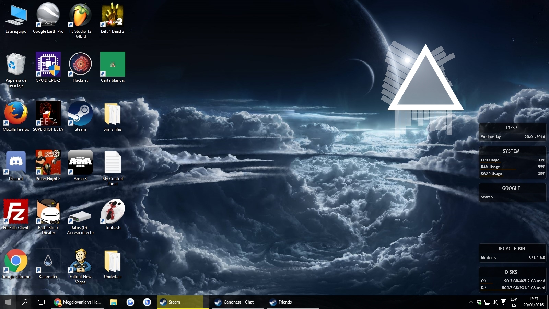Select the BattleBlock Theater shortcut
This screenshot has width=549, height=309.
coord(48,217)
